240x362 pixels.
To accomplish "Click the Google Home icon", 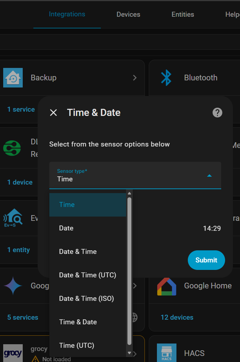I will [167, 286].
